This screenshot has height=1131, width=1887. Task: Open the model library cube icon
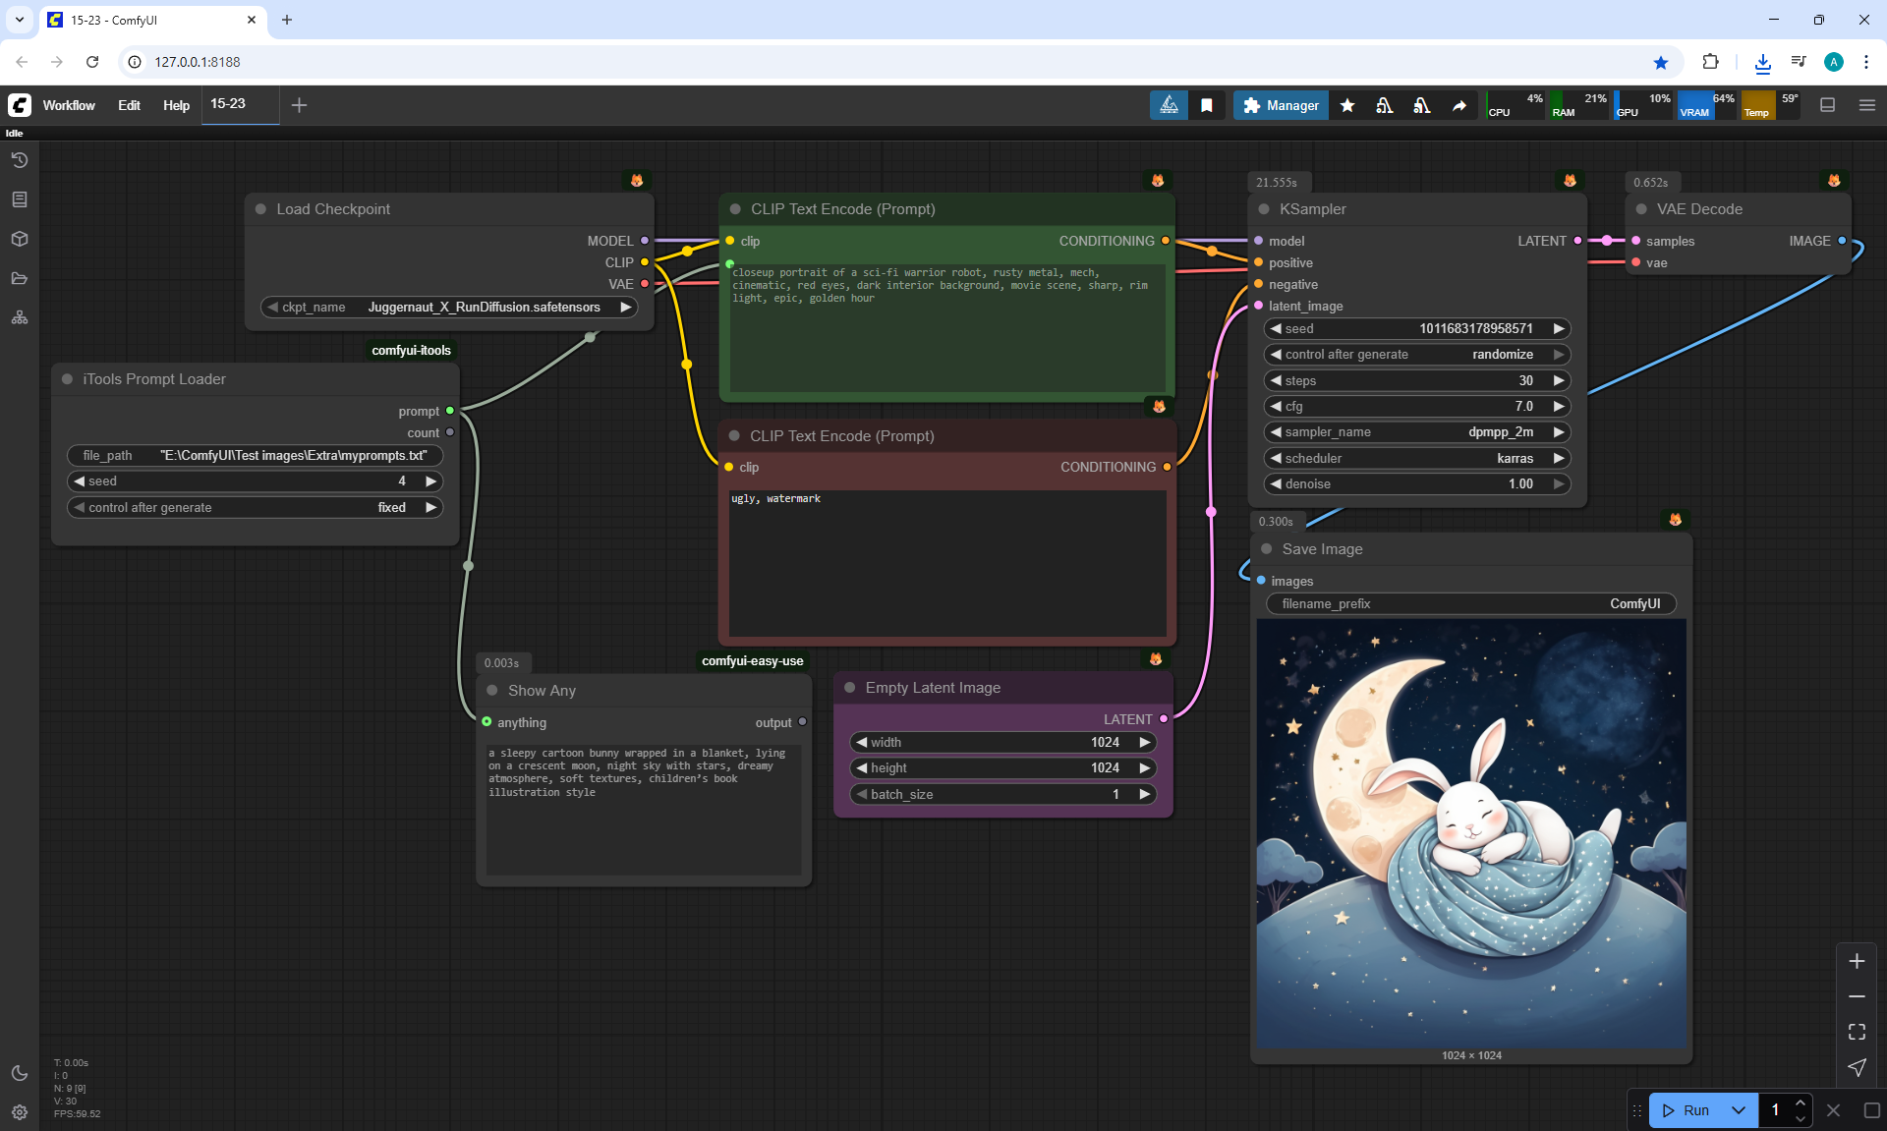(20, 239)
